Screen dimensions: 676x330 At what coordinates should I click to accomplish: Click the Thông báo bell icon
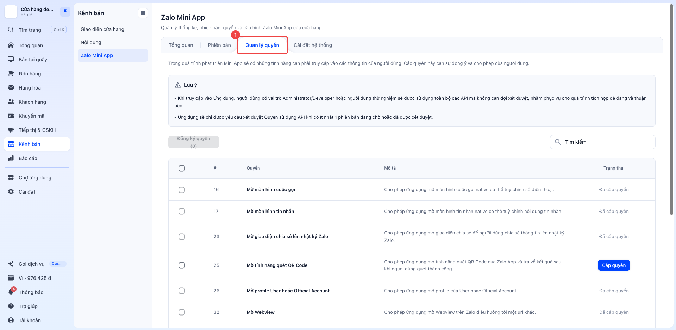point(11,292)
